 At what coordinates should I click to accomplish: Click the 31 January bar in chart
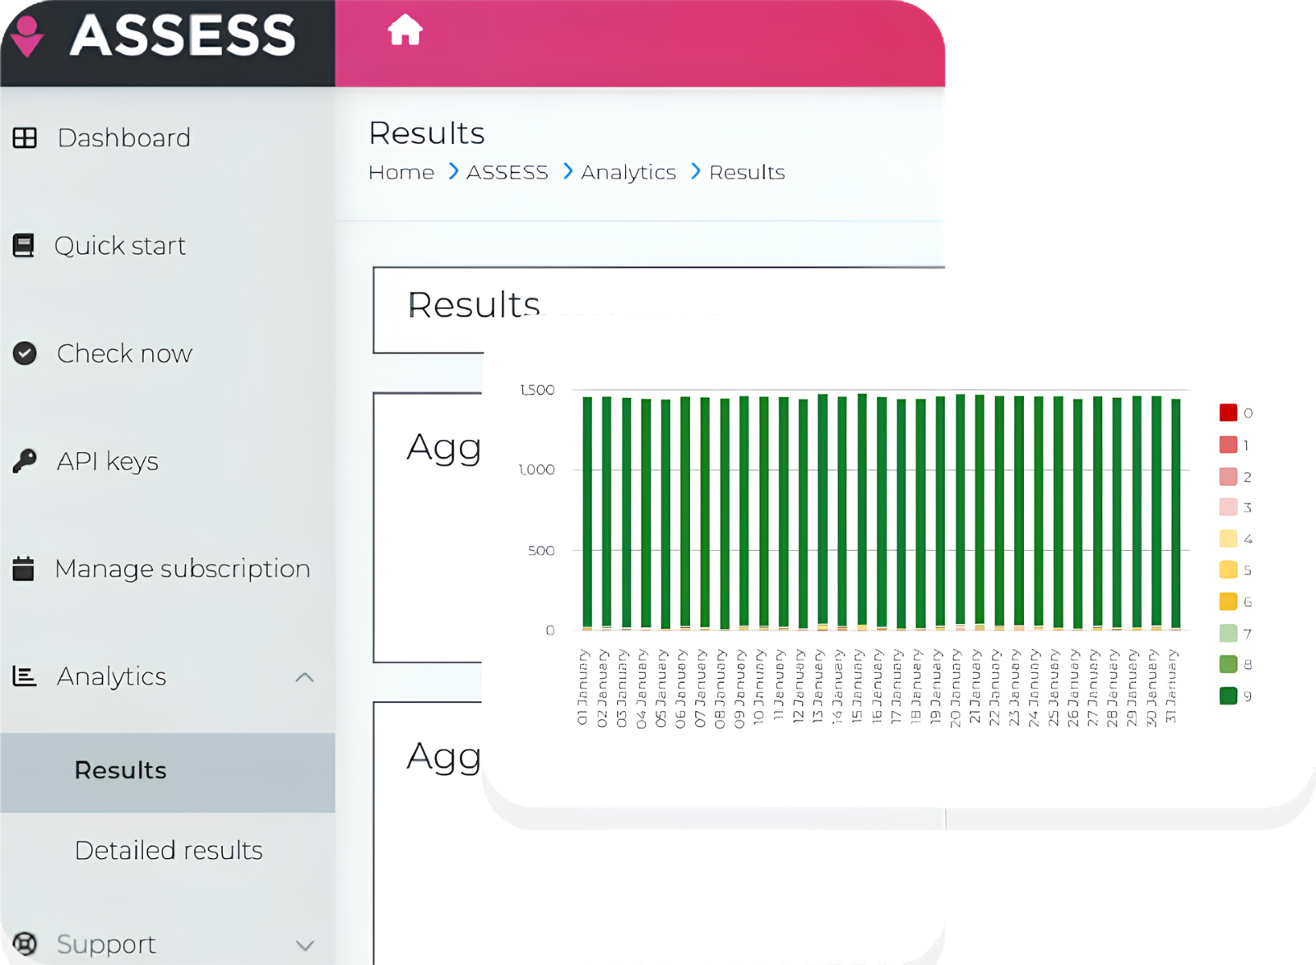(x=1176, y=515)
